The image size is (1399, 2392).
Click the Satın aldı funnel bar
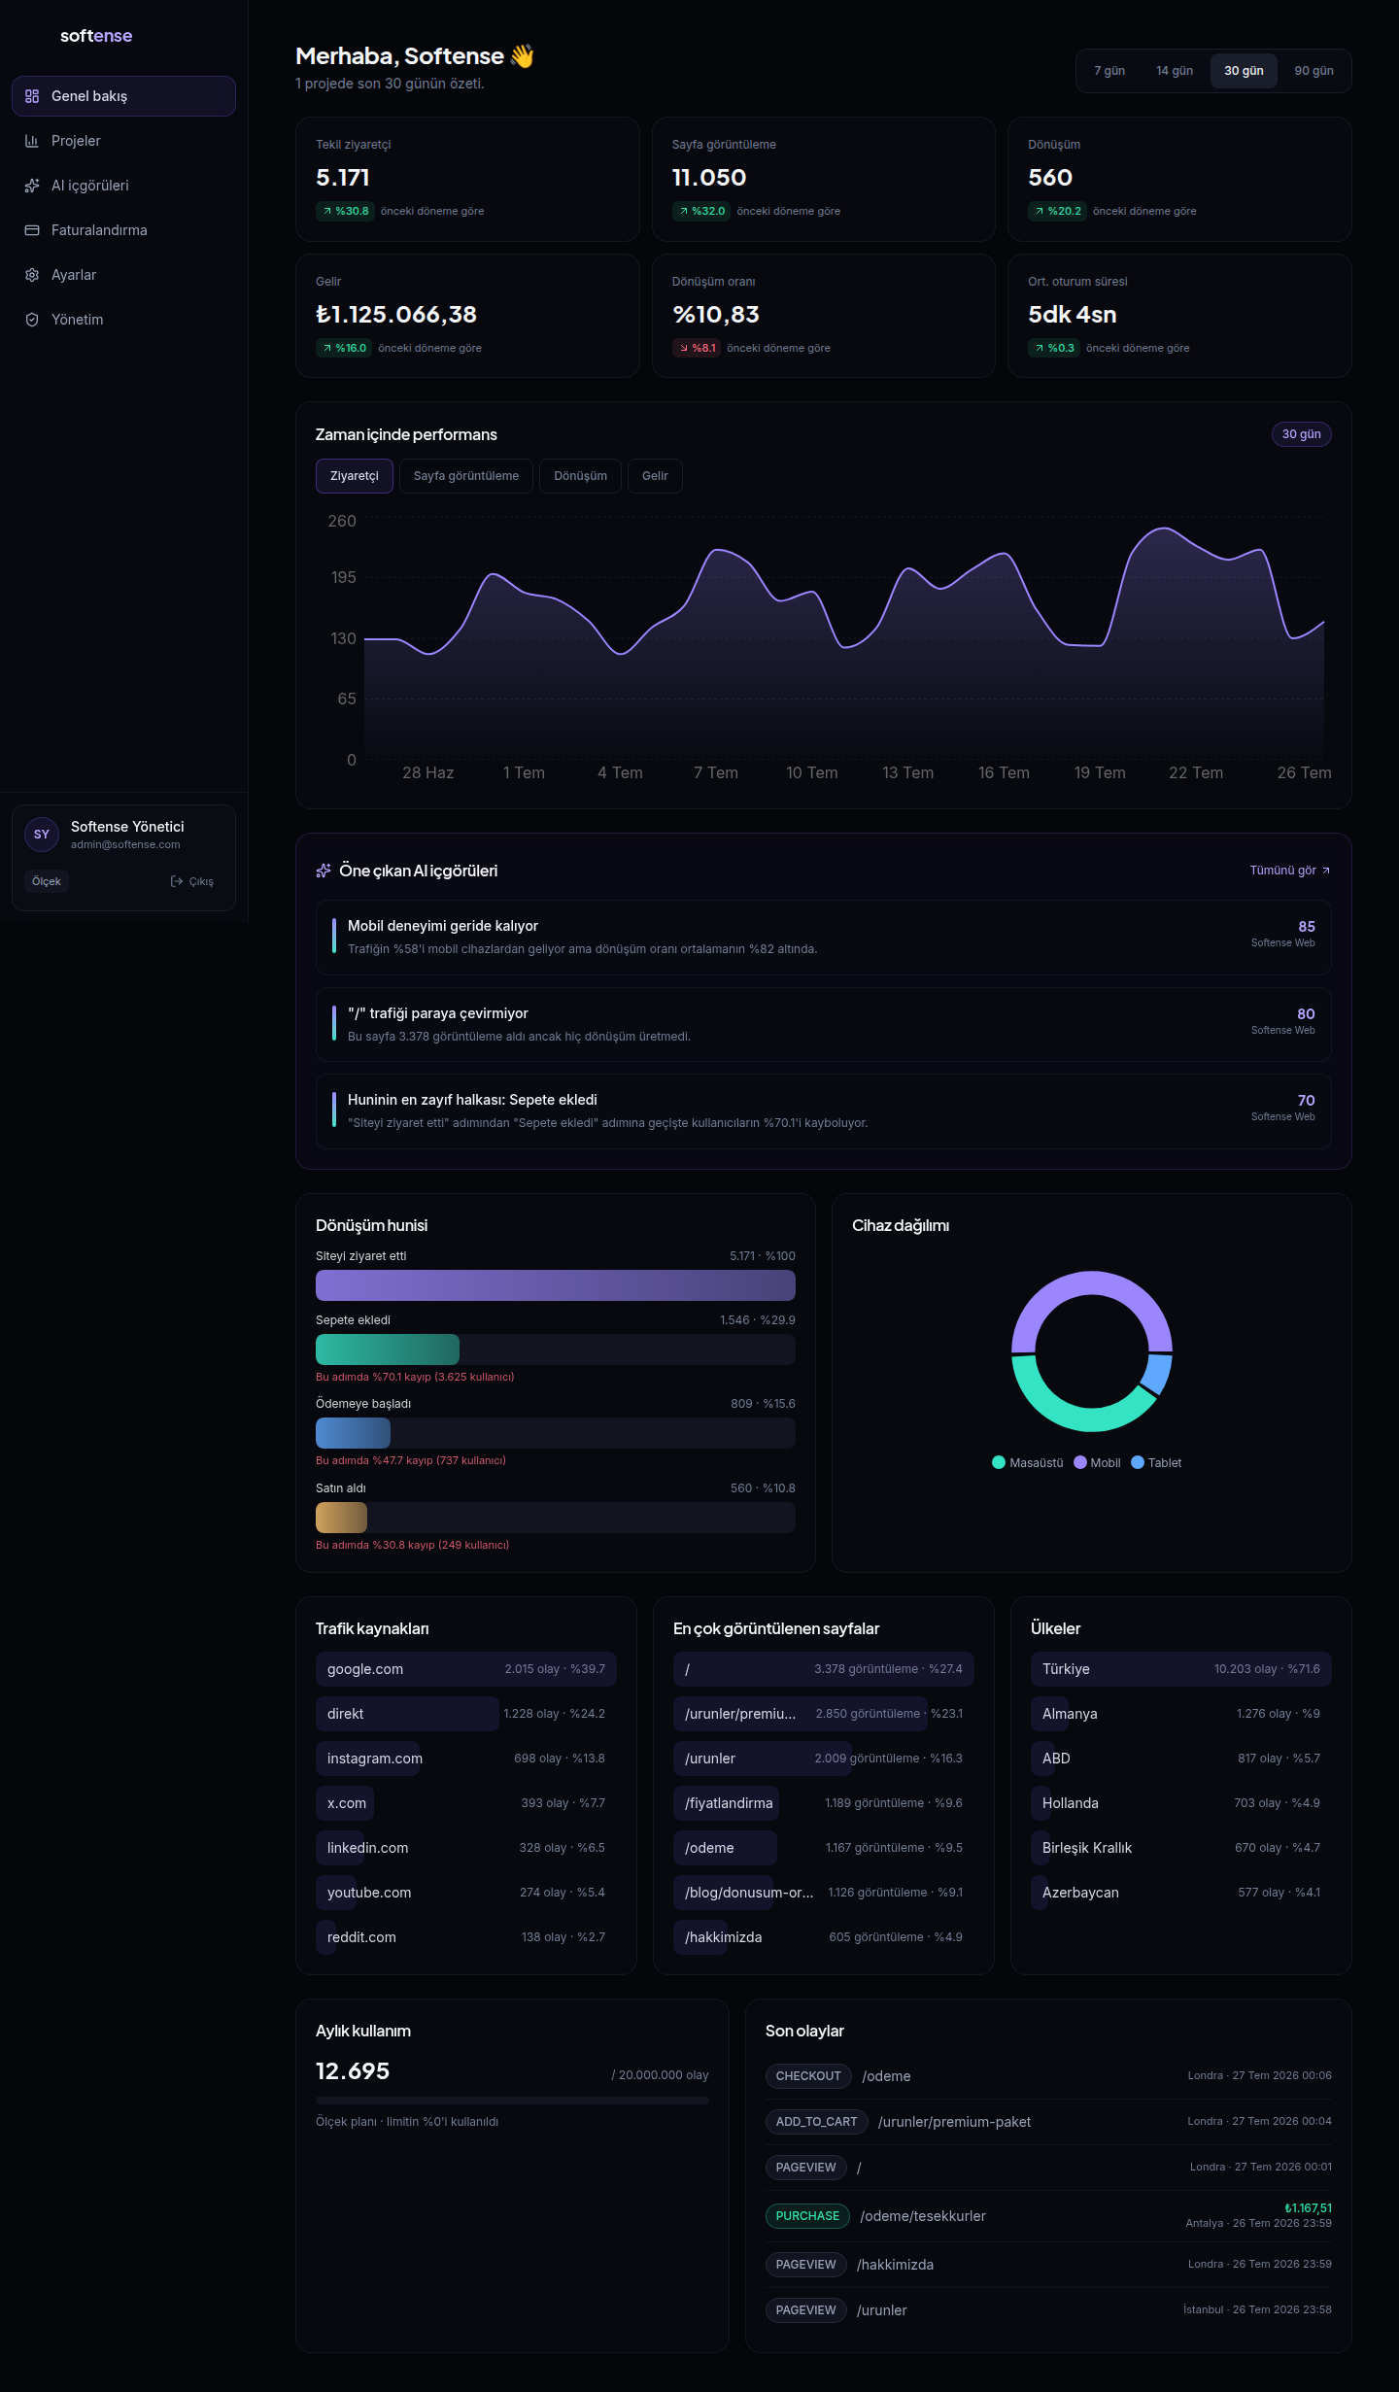tap(556, 1518)
